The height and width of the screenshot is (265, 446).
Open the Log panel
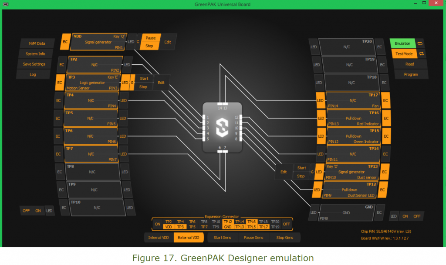(x=33, y=74)
